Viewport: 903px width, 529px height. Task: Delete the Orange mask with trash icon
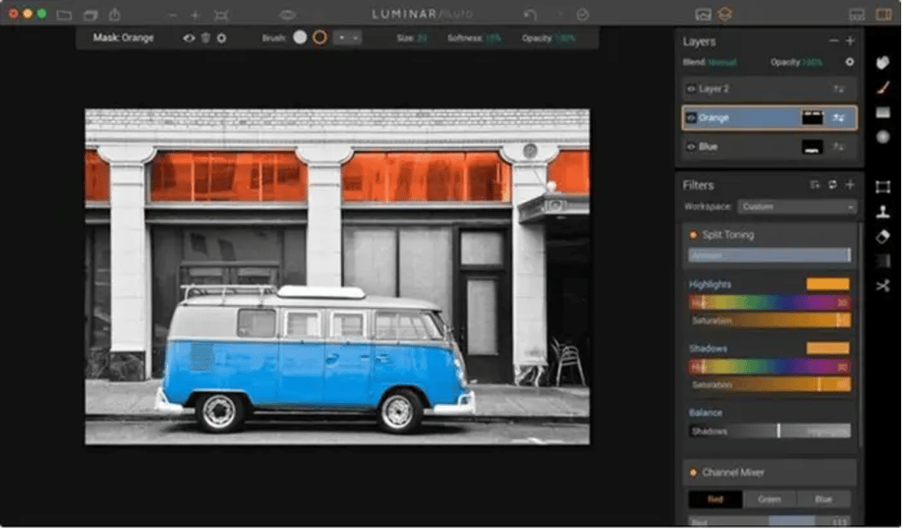(x=205, y=38)
